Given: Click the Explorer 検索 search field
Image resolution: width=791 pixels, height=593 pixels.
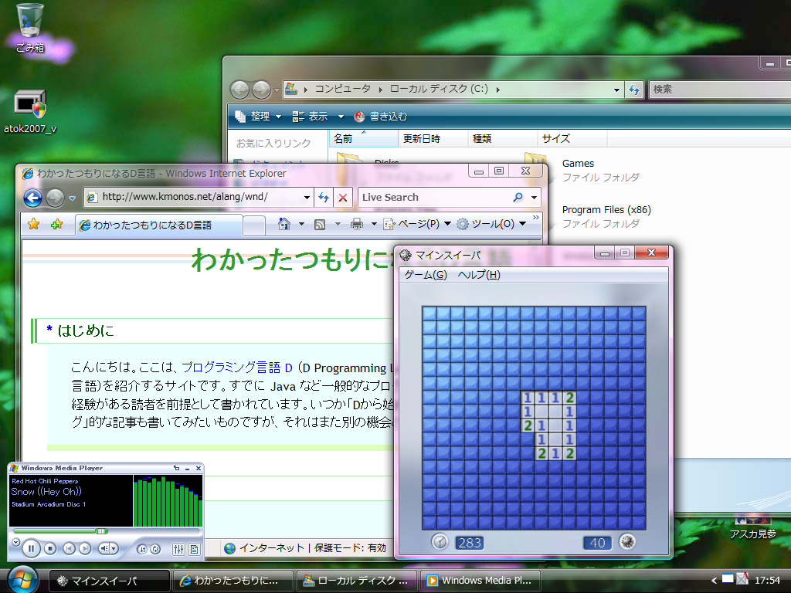Looking at the screenshot, I should [721, 90].
